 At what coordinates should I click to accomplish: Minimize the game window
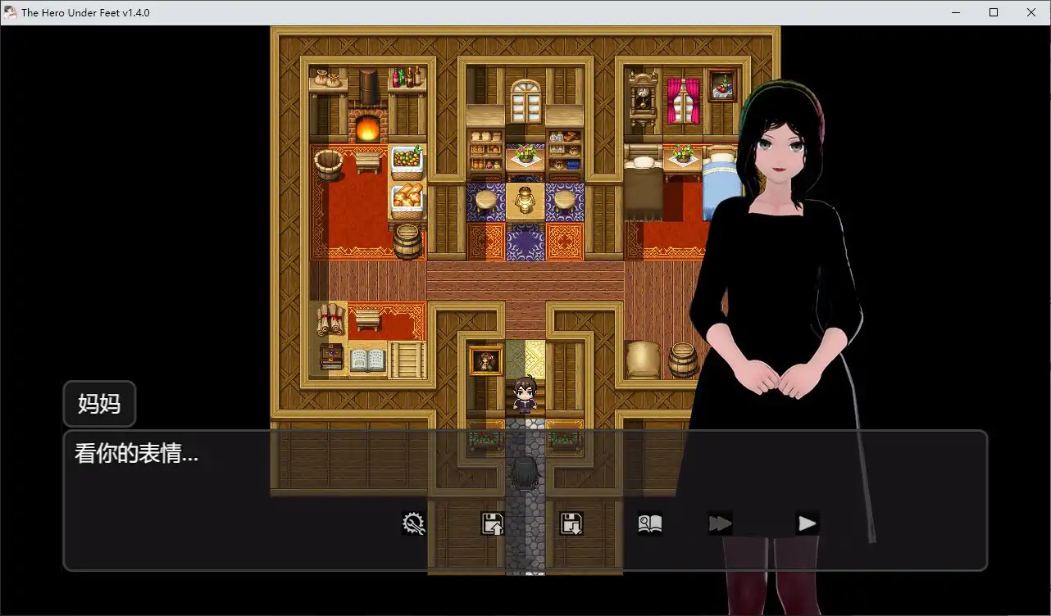pos(955,12)
